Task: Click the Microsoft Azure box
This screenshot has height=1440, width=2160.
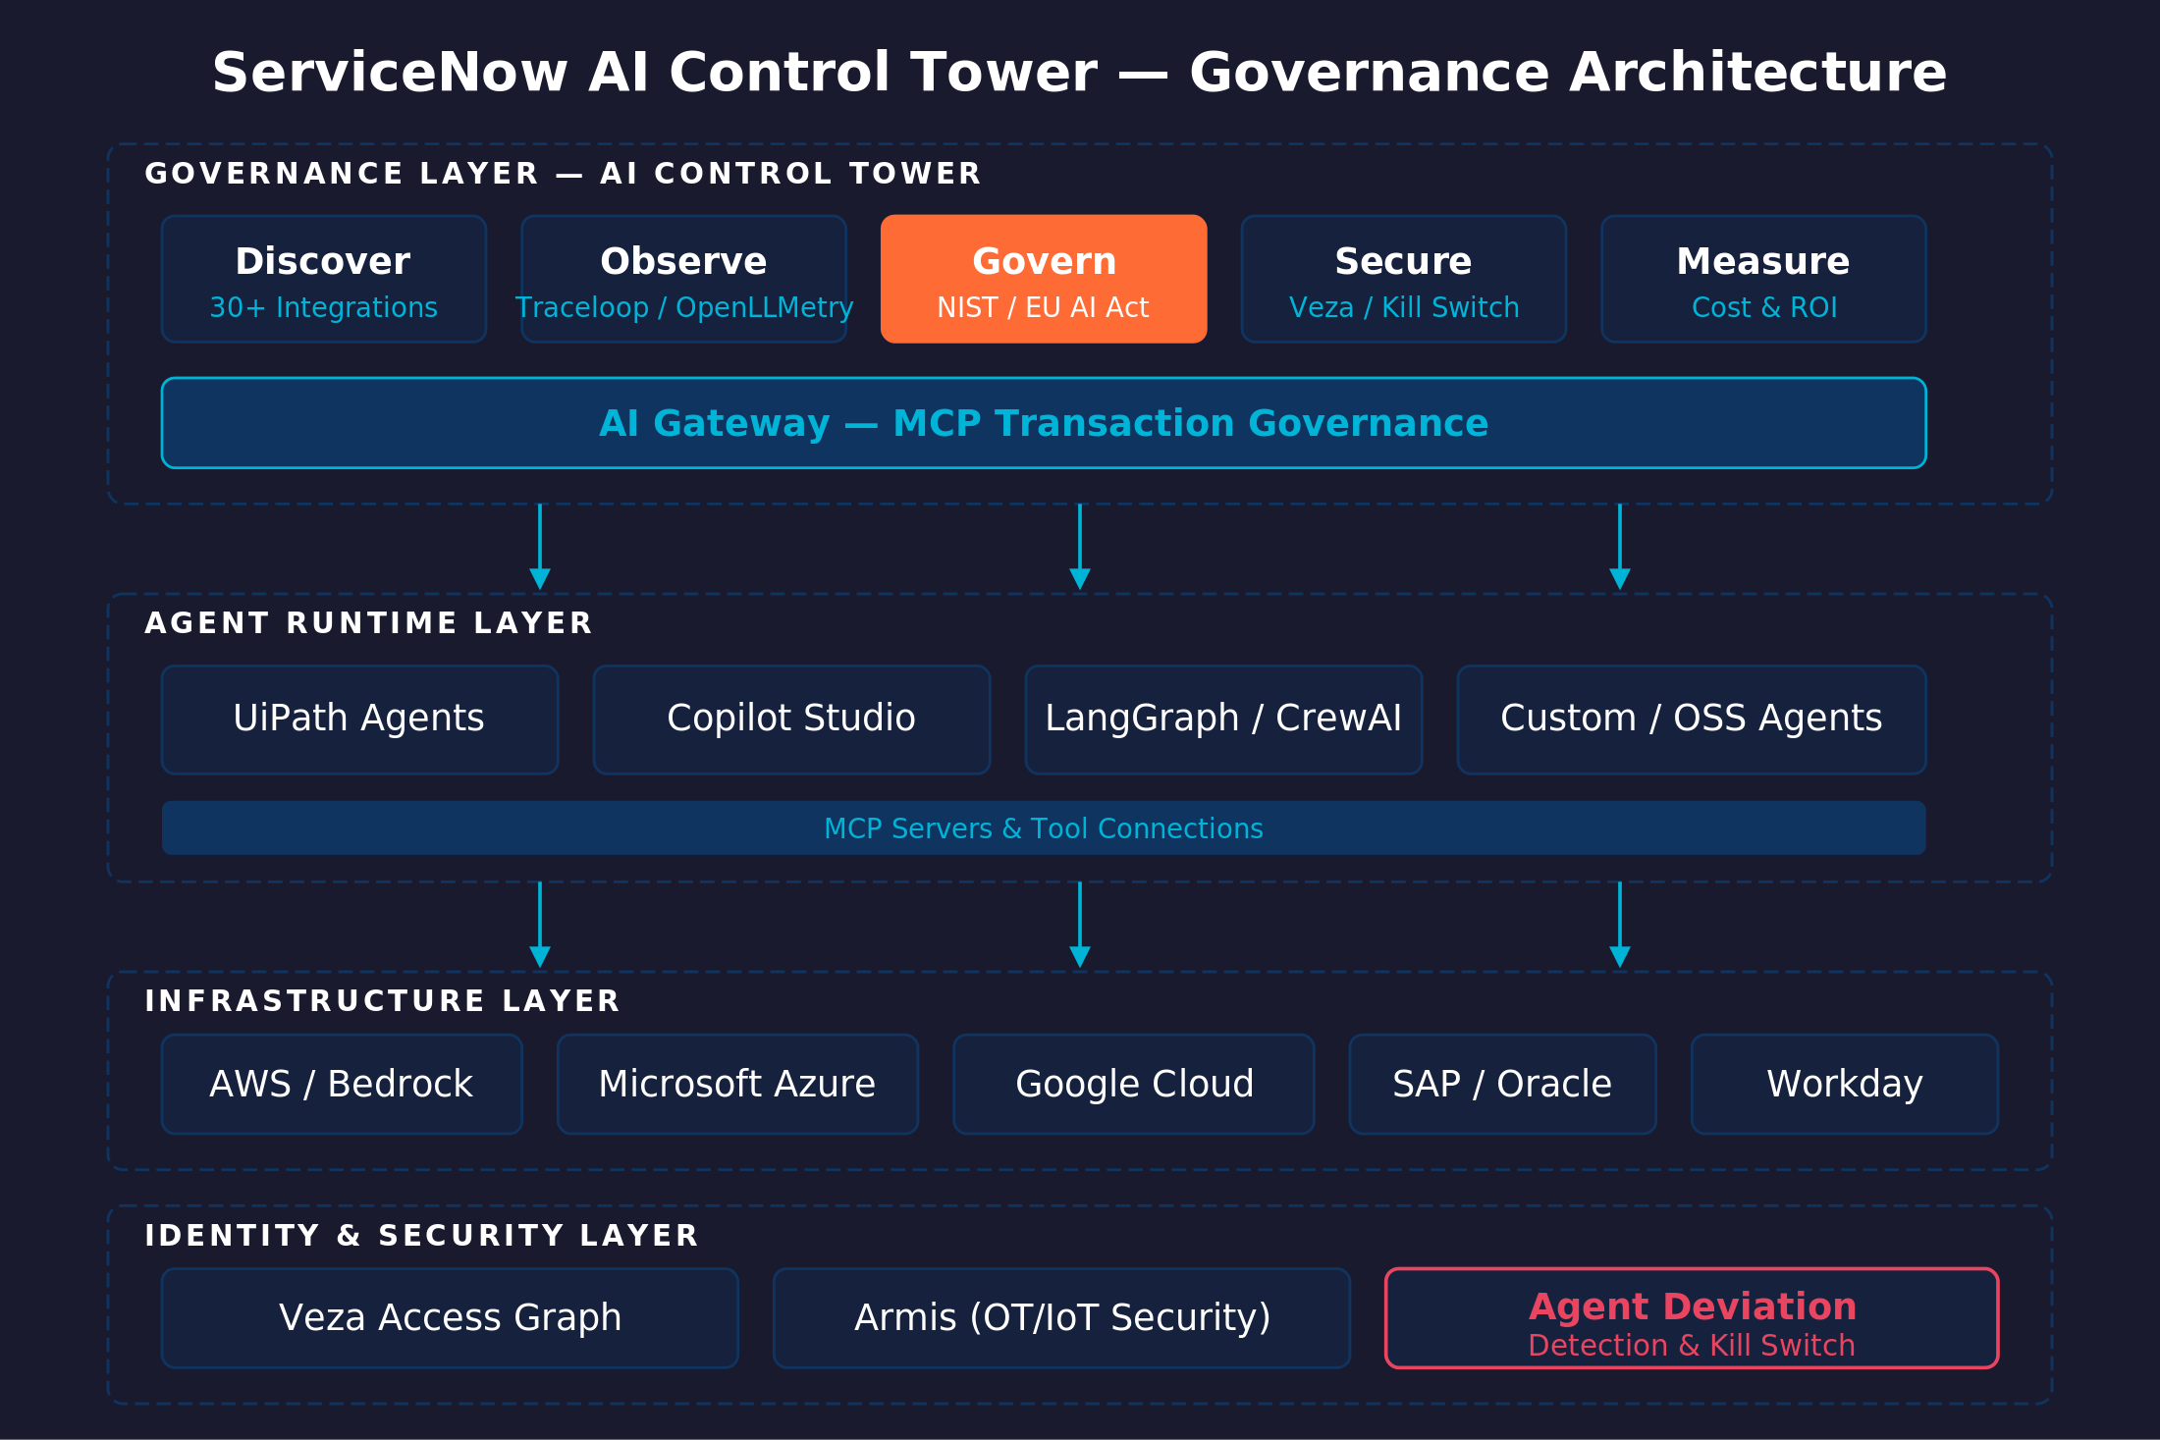Action: [x=737, y=1084]
